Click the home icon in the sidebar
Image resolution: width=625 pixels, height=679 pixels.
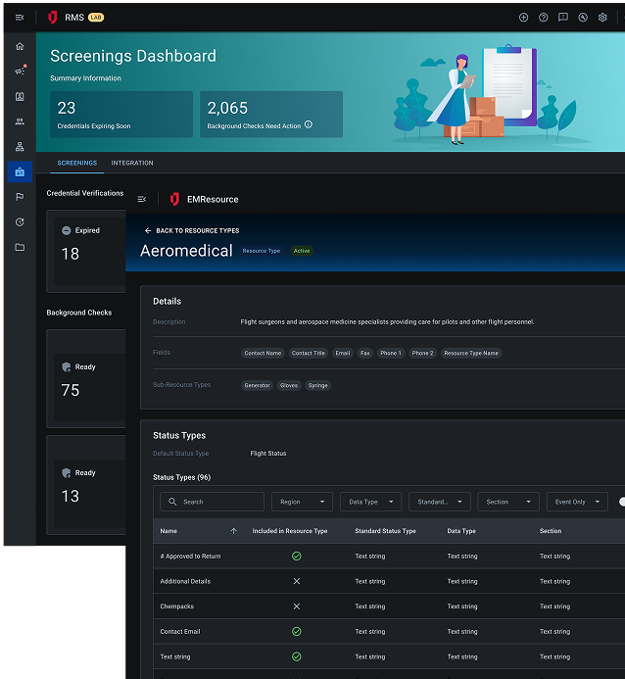tap(20, 46)
